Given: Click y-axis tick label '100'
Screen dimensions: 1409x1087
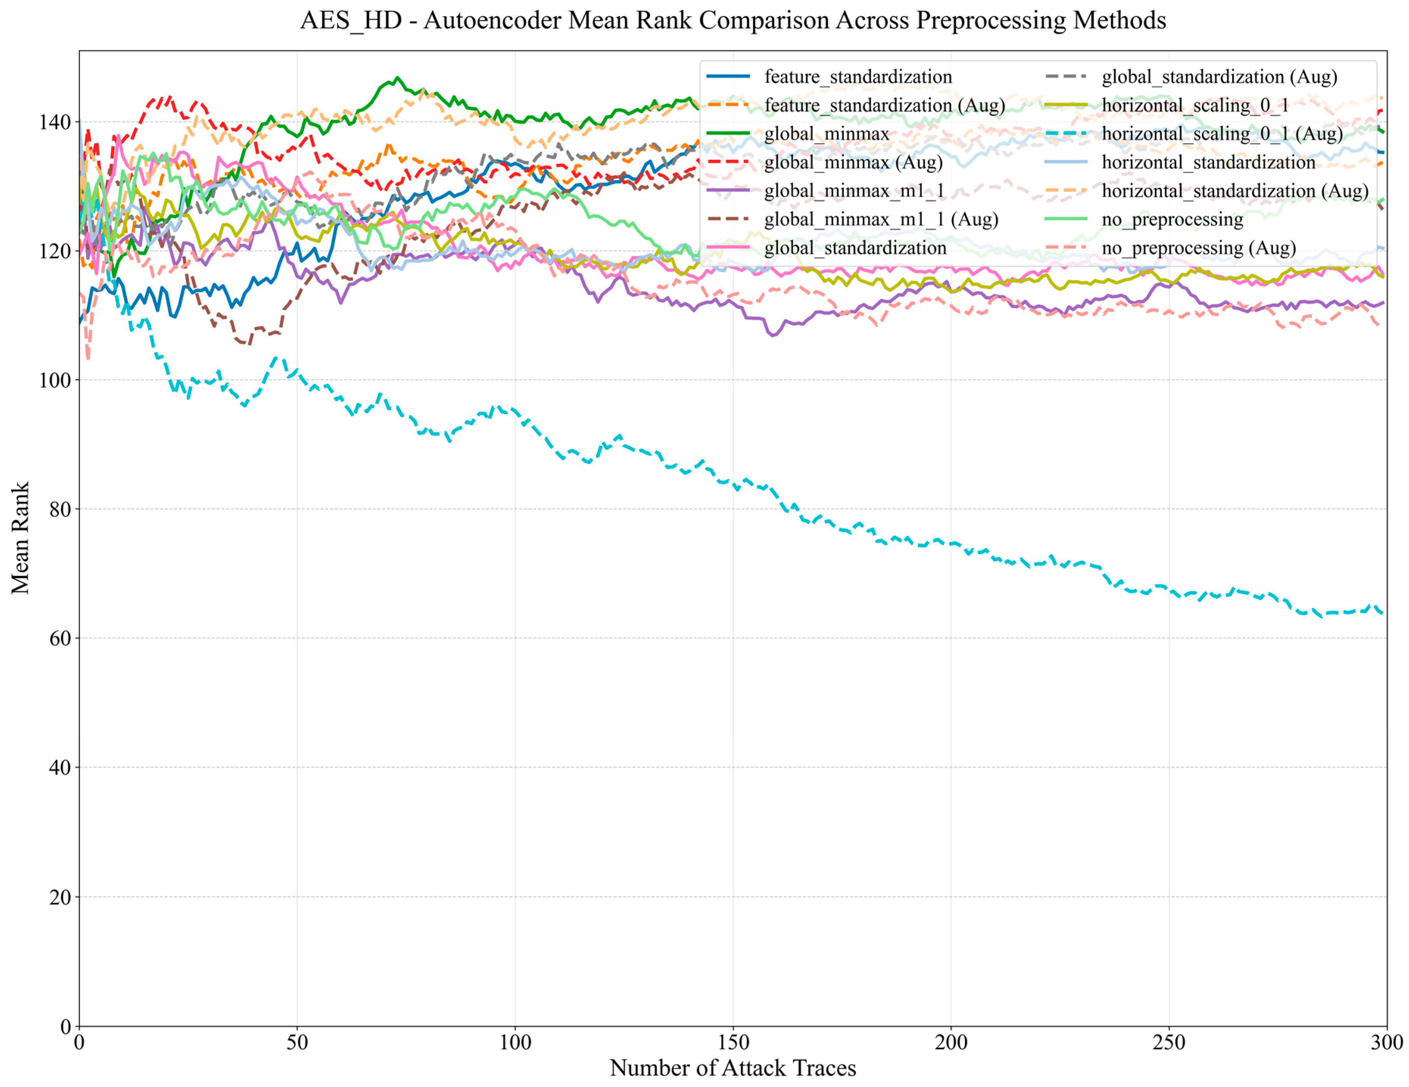Looking at the screenshot, I should coord(56,380).
